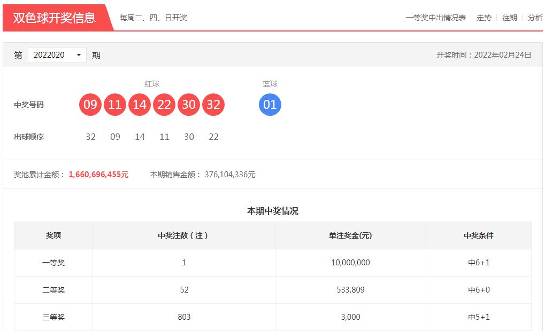Select the 二等奖 row label

pos(53,290)
